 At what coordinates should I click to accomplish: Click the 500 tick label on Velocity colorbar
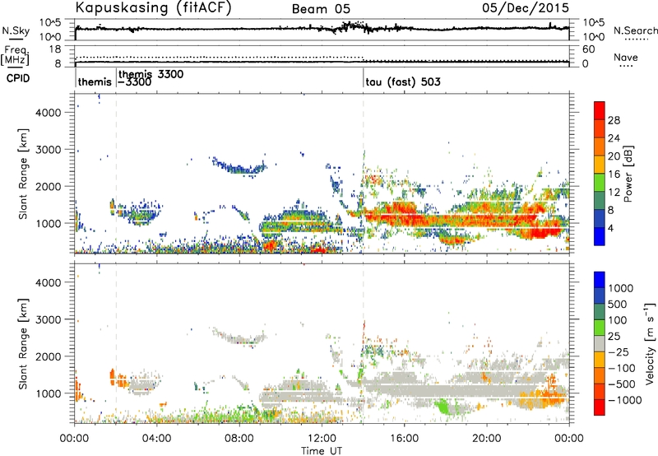click(618, 304)
